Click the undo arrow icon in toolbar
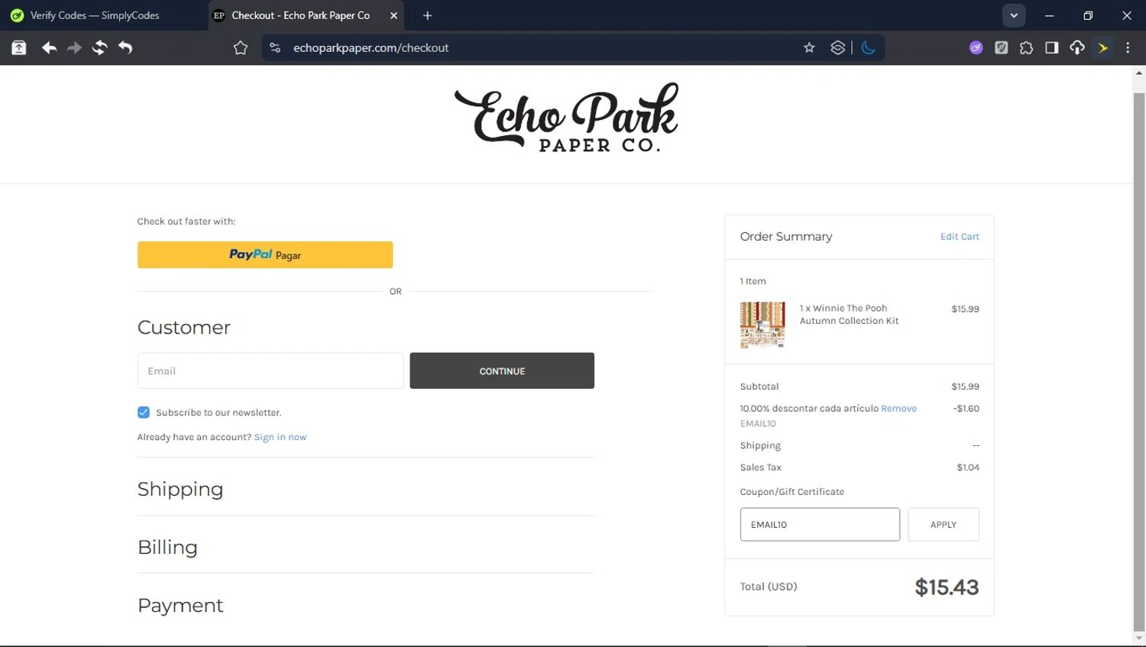The width and height of the screenshot is (1146, 647). 125,48
